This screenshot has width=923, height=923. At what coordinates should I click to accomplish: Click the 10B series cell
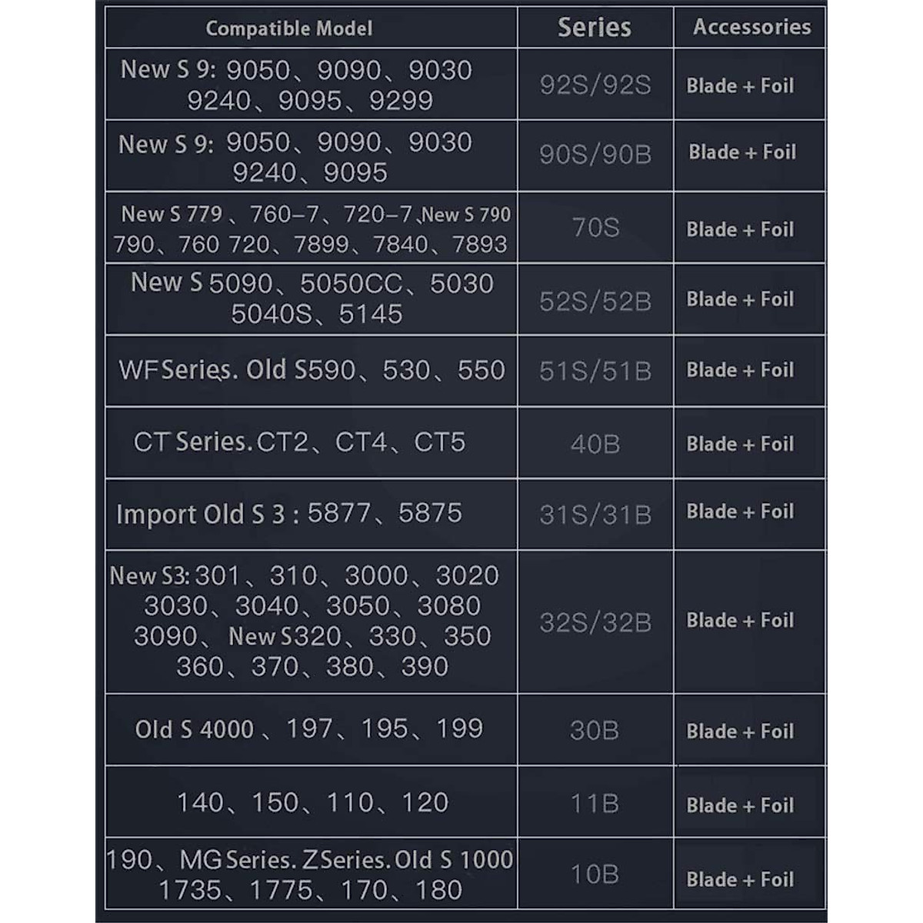point(595,875)
